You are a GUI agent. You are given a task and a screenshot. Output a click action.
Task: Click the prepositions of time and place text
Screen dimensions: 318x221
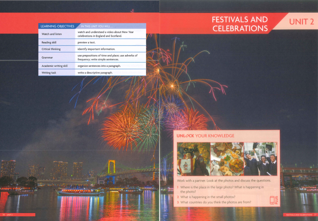107,57
